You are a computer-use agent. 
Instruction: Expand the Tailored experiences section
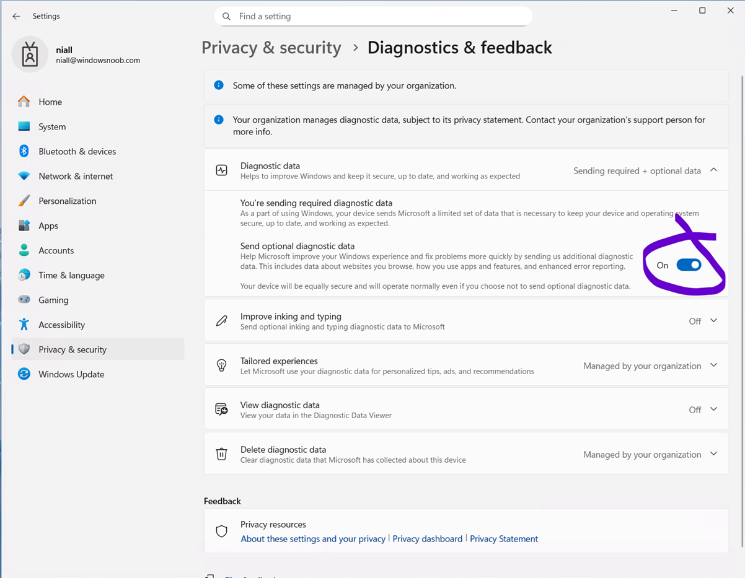[713, 366]
